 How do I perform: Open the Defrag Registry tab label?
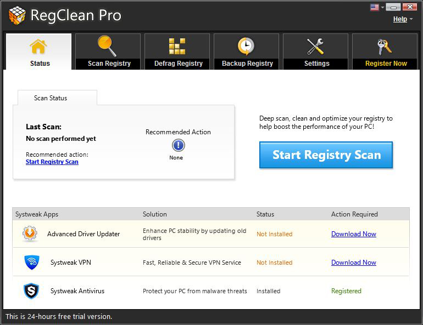[179, 64]
